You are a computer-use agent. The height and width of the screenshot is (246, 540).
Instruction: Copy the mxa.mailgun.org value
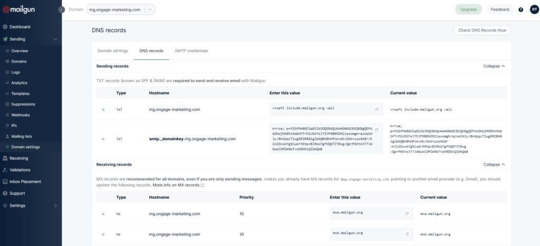point(407,214)
